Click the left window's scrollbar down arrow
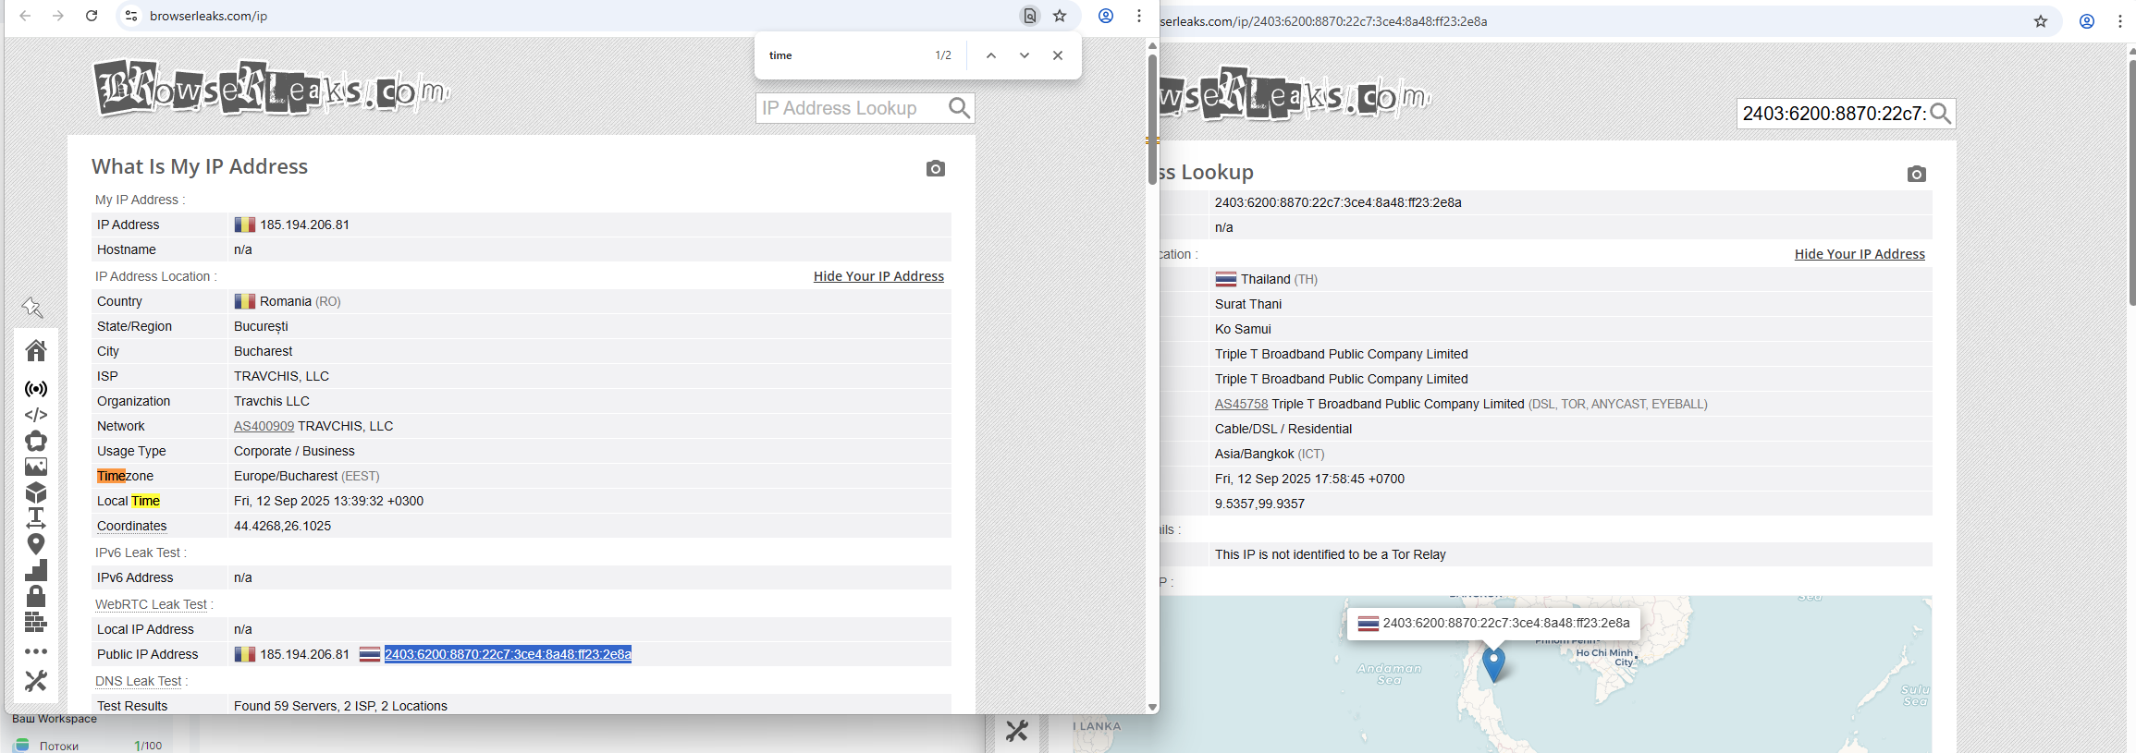 1152,707
